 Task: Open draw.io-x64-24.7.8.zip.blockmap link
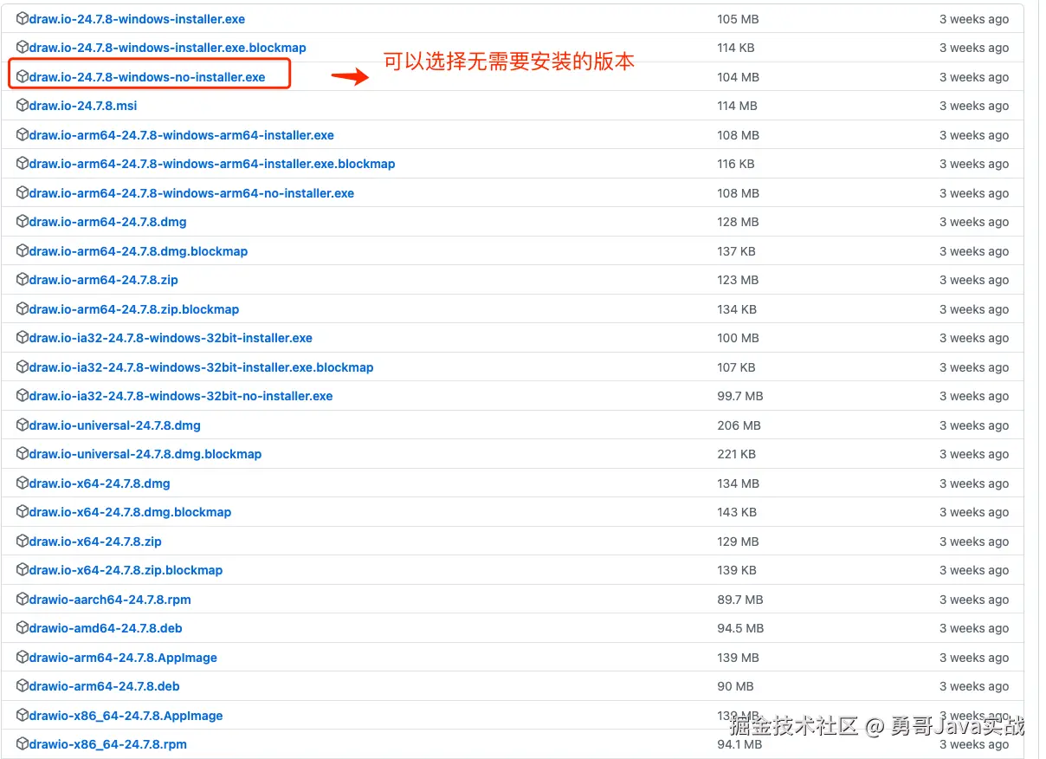point(126,570)
